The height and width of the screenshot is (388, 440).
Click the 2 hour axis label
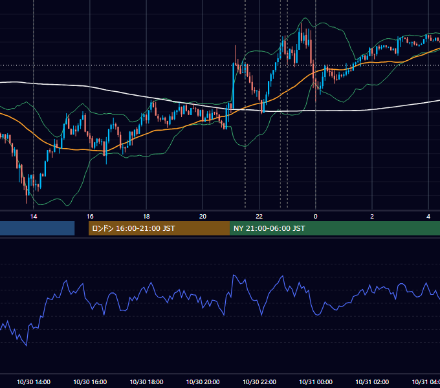click(372, 217)
